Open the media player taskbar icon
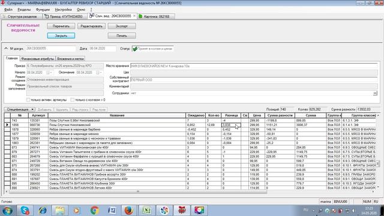Screen dimensions: 384x216 [x=77, y=211]
